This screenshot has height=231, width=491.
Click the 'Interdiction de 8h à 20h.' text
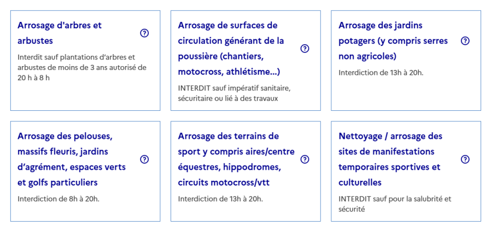click(x=59, y=199)
